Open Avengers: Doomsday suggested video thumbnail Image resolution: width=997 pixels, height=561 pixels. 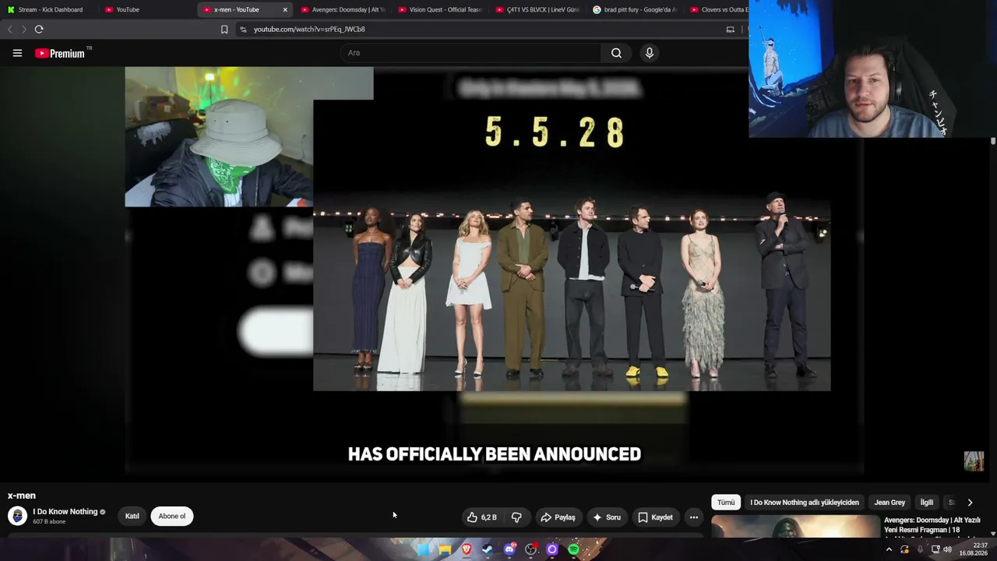click(794, 527)
